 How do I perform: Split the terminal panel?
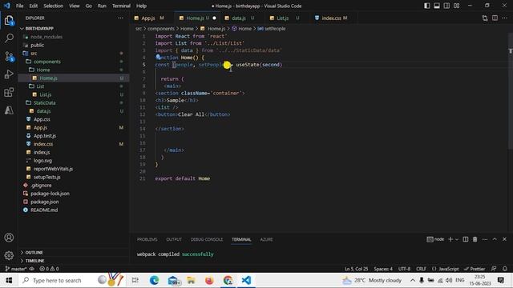[x=465, y=239]
